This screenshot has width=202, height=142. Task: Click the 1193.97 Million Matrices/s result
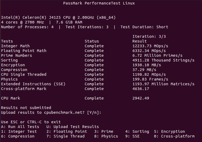(x=163, y=84)
